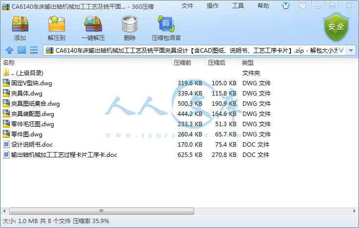The width and height of the screenshot is (359, 228).
Task: Click the 75.4 KB compressed size
Action: point(225,145)
